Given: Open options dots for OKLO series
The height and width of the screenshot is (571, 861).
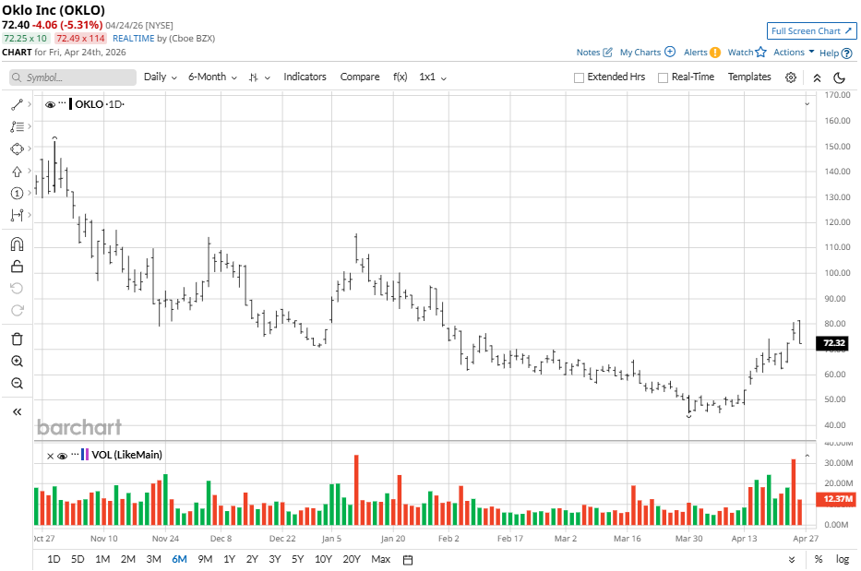Looking at the screenshot, I should pyautogui.click(x=62, y=103).
